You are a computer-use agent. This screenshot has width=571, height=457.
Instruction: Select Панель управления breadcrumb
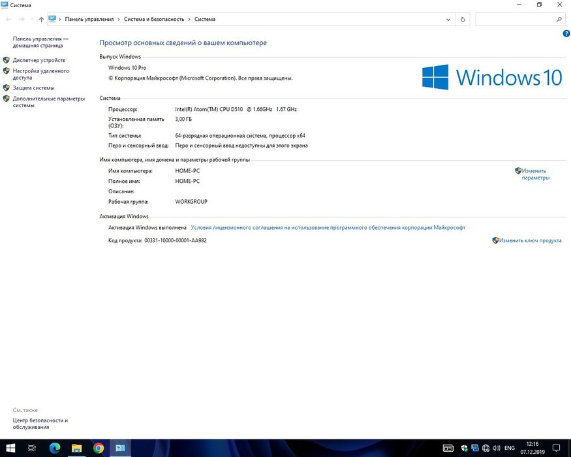tap(89, 20)
